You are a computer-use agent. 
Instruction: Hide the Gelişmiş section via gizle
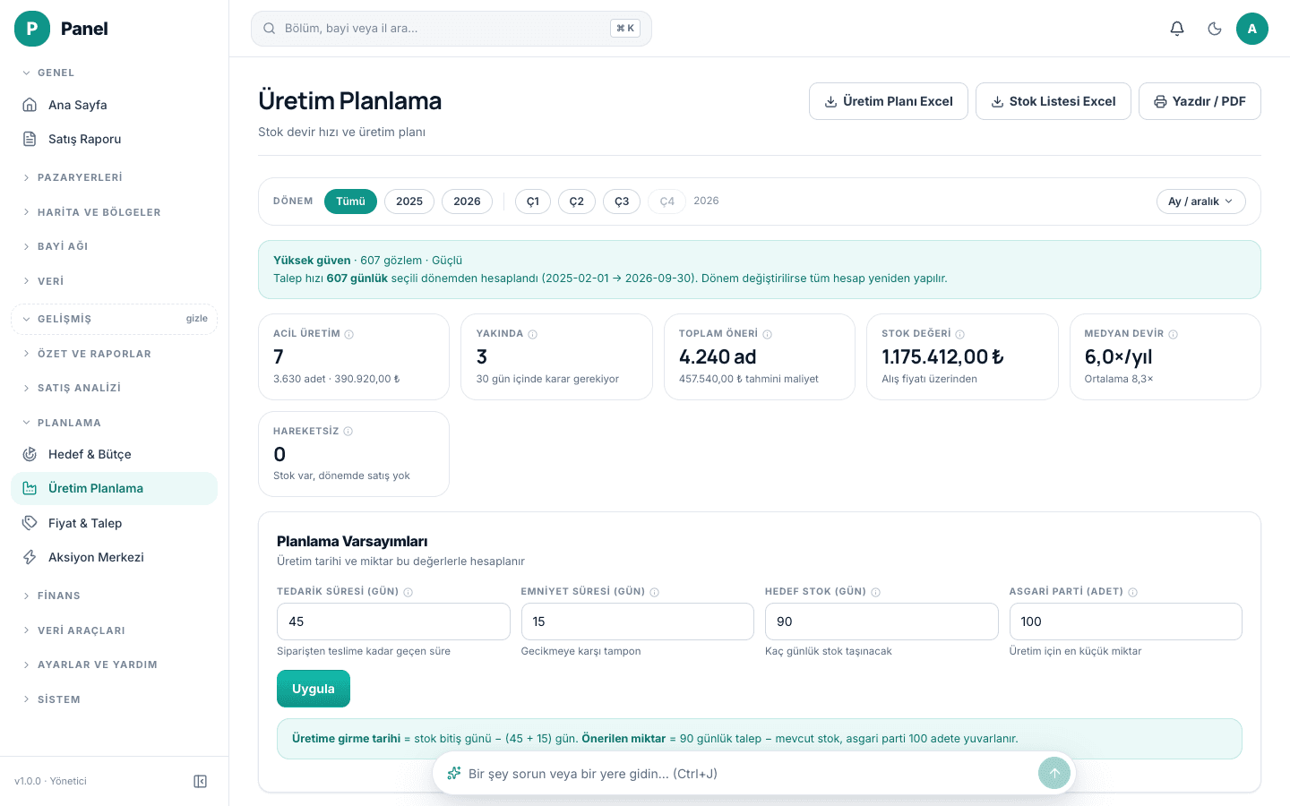coord(197,319)
